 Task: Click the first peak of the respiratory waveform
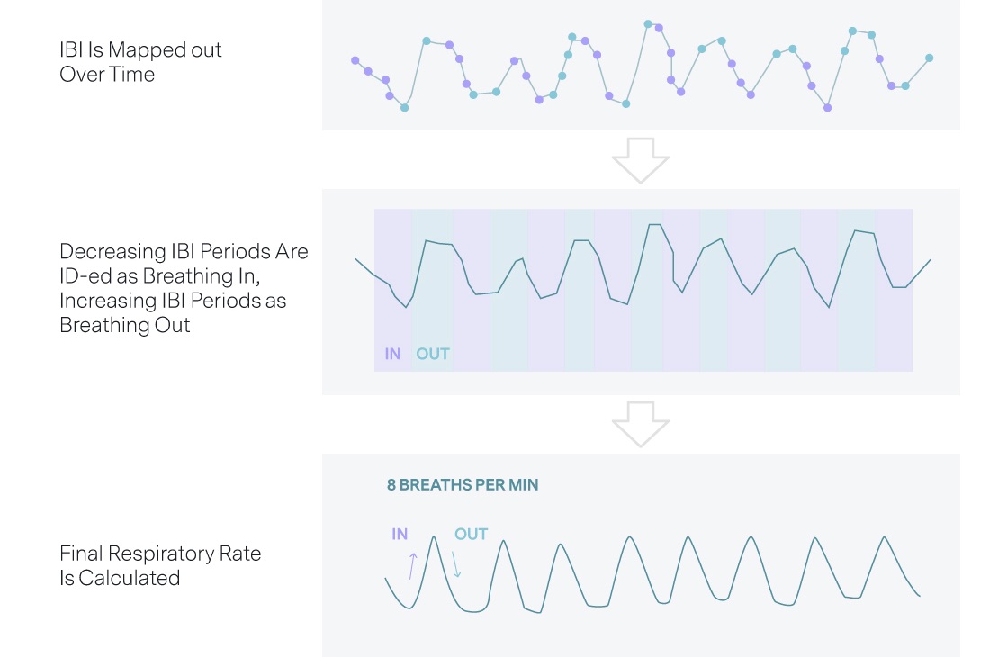click(x=435, y=537)
